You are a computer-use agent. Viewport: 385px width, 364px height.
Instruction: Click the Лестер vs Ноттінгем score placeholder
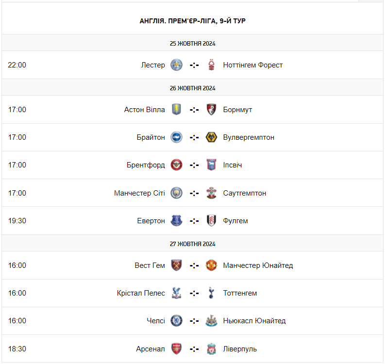194,65
